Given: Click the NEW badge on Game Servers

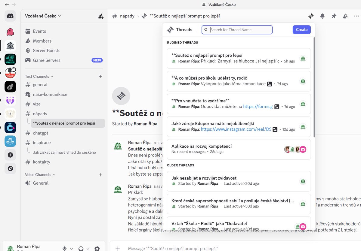Looking at the screenshot, I should point(97,60).
